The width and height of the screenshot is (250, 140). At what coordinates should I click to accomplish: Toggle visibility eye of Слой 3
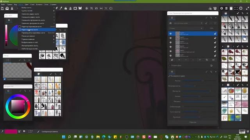[x=170, y=47]
